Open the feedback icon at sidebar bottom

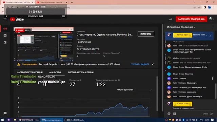5,113
